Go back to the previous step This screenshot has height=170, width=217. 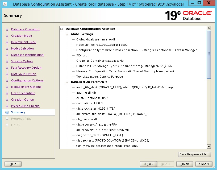click(x=148, y=164)
